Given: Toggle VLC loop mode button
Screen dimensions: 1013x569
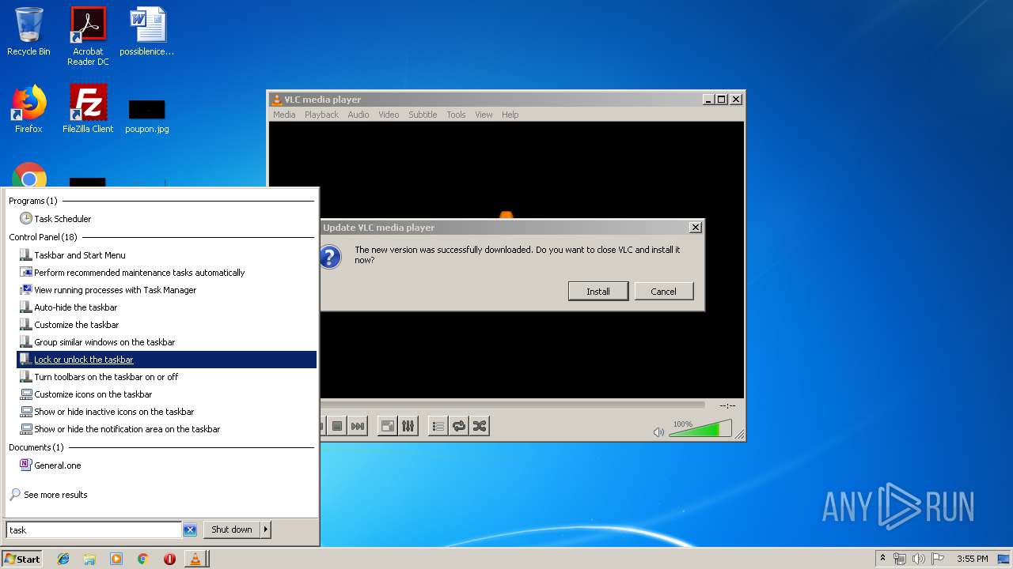Looking at the screenshot, I should pos(458,426).
